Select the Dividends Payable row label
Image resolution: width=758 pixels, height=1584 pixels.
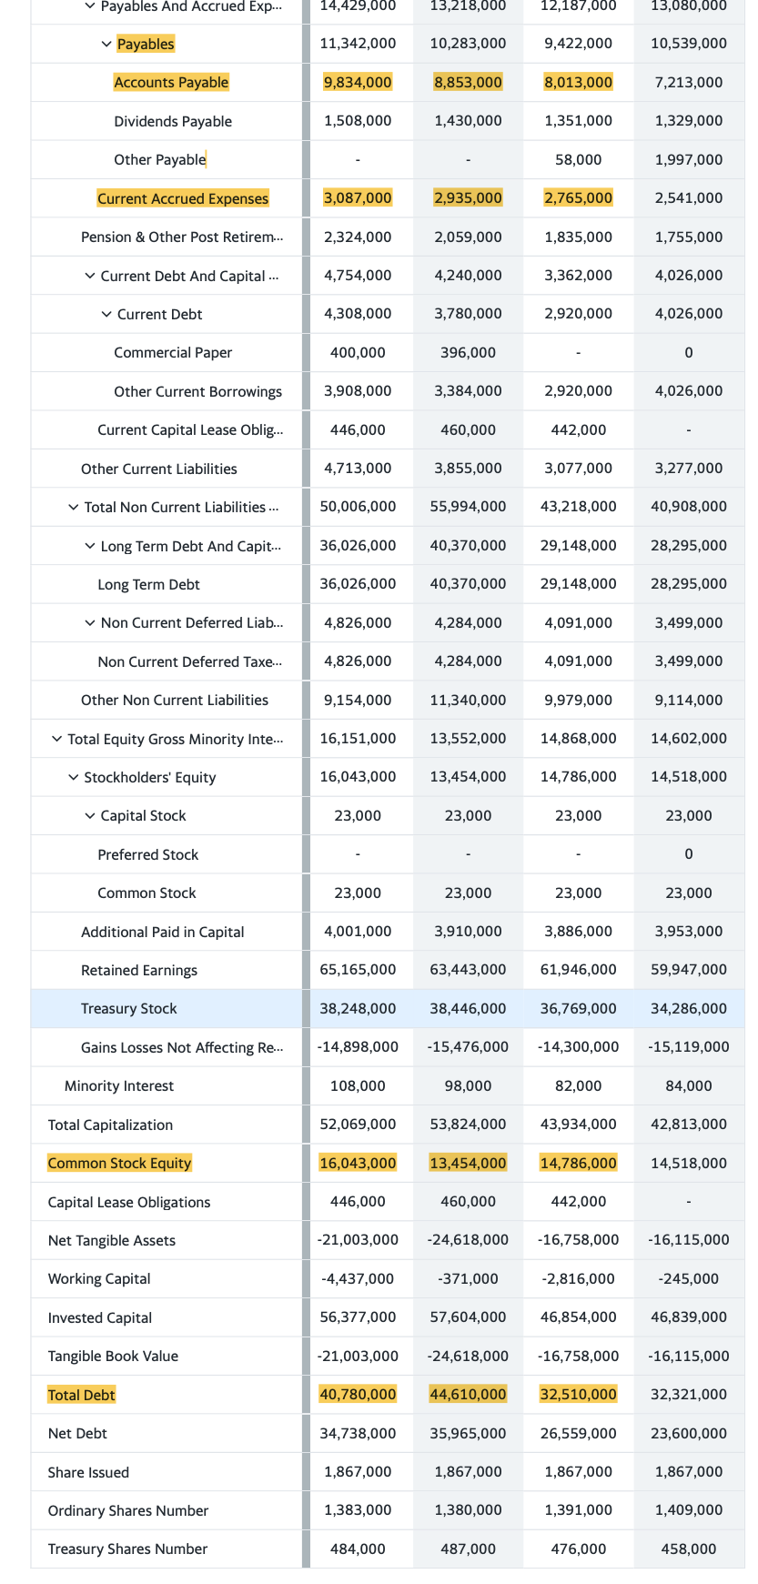[x=173, y=121]
